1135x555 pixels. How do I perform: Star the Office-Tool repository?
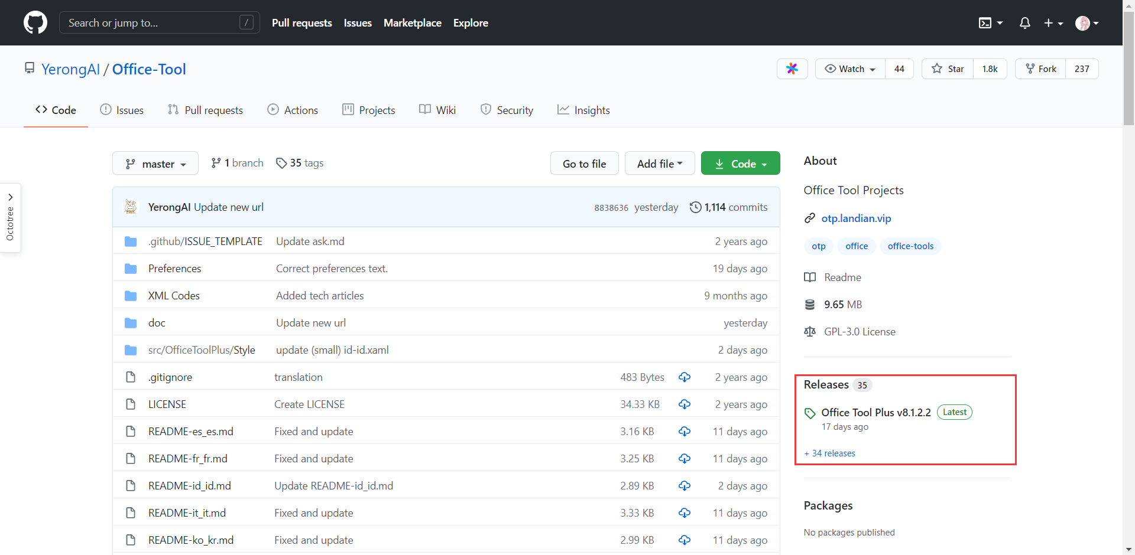948,69
